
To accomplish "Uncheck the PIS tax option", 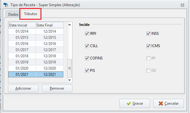I will tap(87, 71).
